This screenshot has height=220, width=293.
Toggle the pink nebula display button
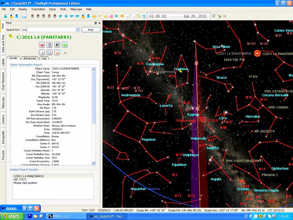click(x=111, y=16)
